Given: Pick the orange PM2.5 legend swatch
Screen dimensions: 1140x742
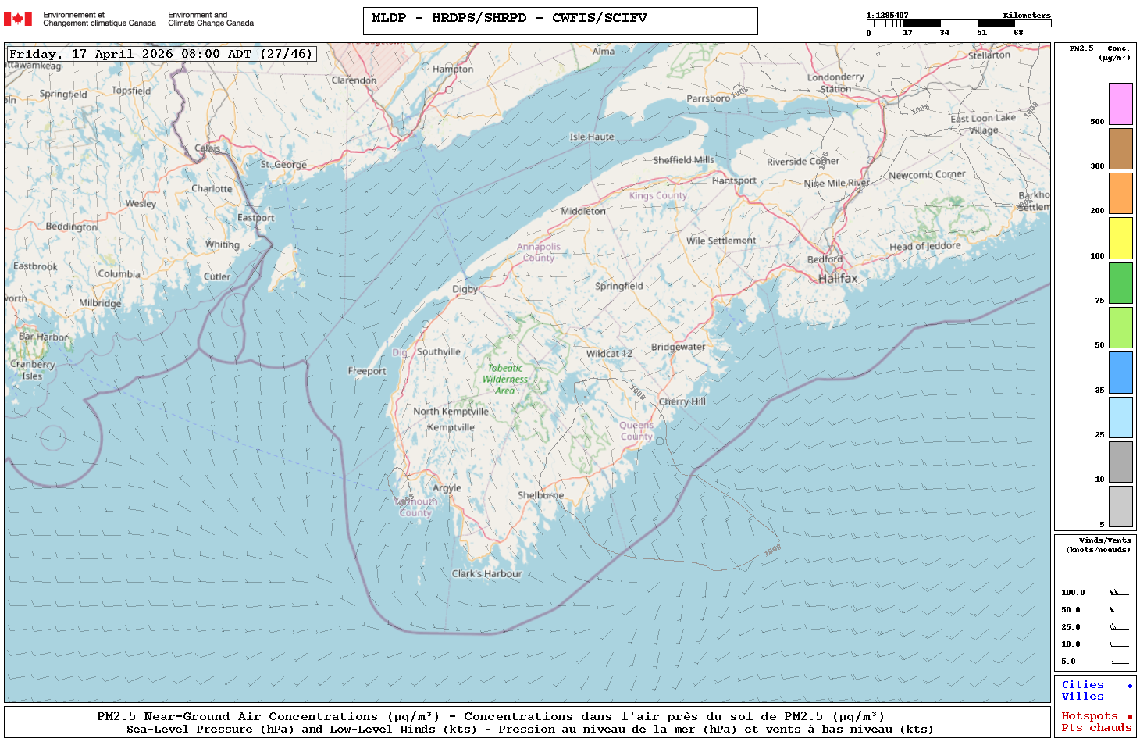Looking at the screenshot, I should (1120, 193).
